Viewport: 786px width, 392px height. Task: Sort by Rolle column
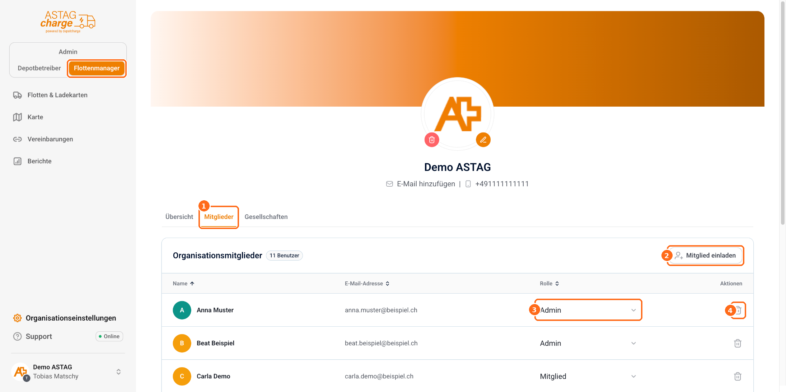(x=549, y=284)
